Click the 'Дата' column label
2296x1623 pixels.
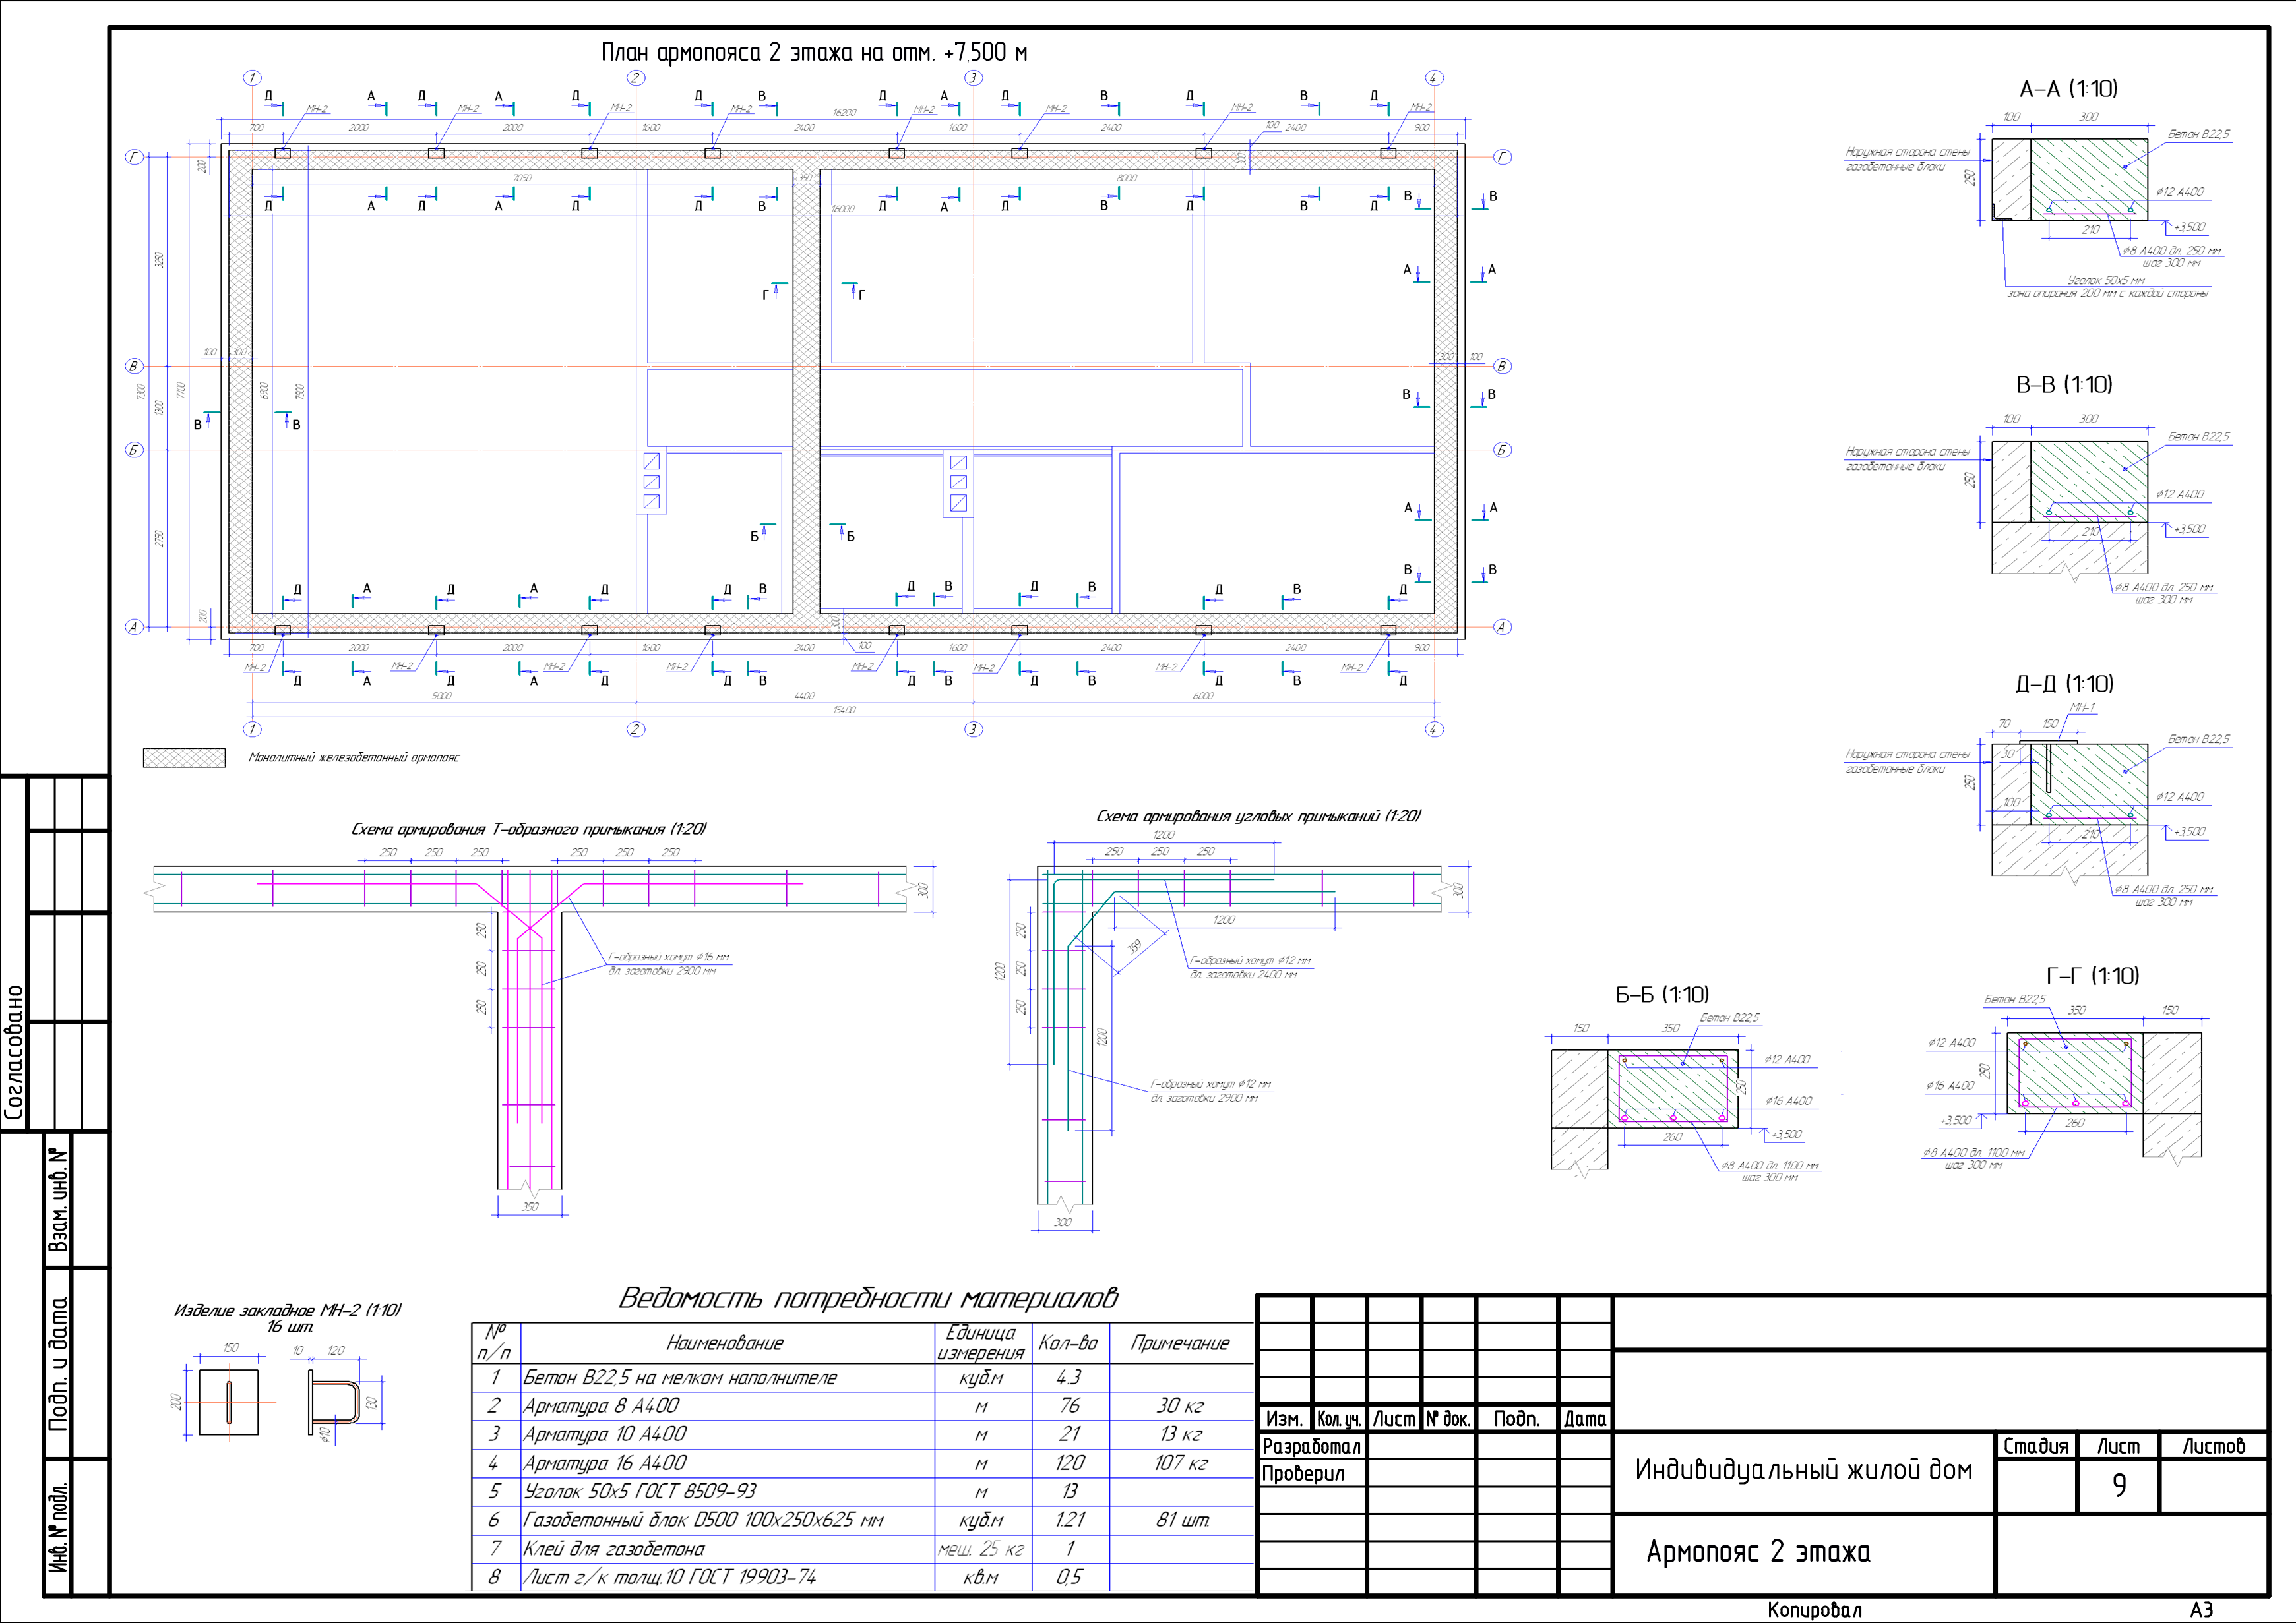(x=1585, y=1419)
